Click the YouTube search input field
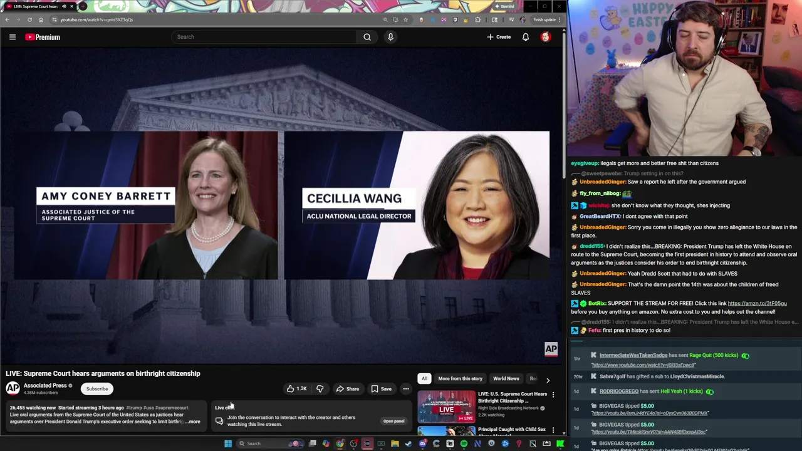This screenshot has width=802, height=451. (264, 37)
